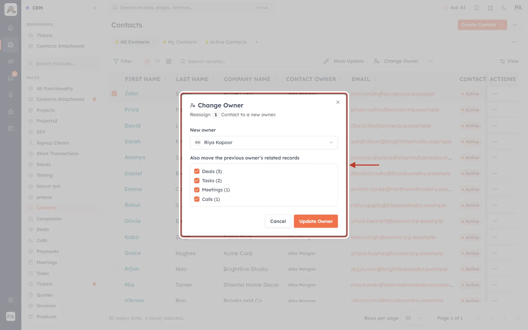Toggle dark mode moon icon
The image size is (528, 330).
pyautogui.click(x=504, y=8)
